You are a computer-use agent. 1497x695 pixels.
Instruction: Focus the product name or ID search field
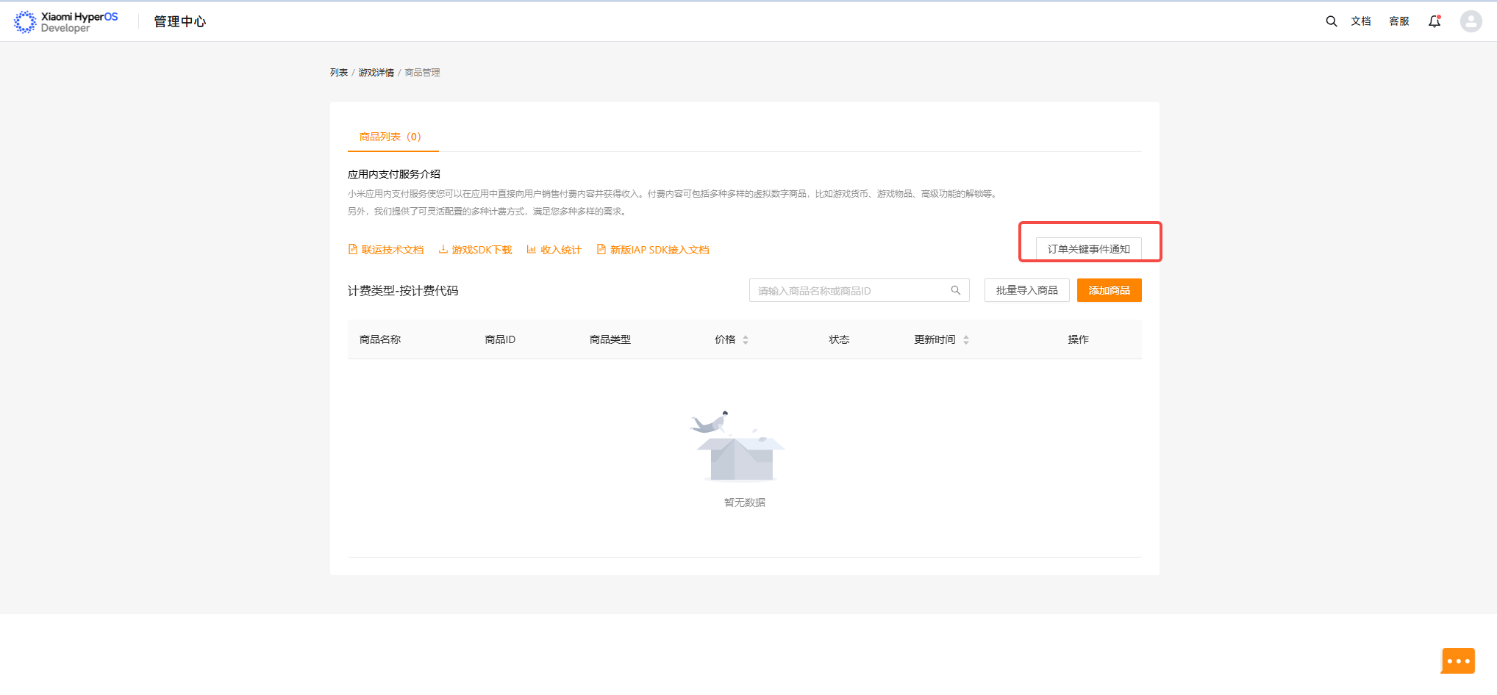(860, 290)
